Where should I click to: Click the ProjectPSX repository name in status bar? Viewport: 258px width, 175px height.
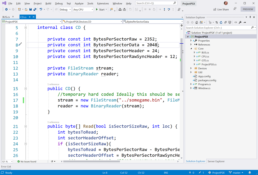point(216,173)
